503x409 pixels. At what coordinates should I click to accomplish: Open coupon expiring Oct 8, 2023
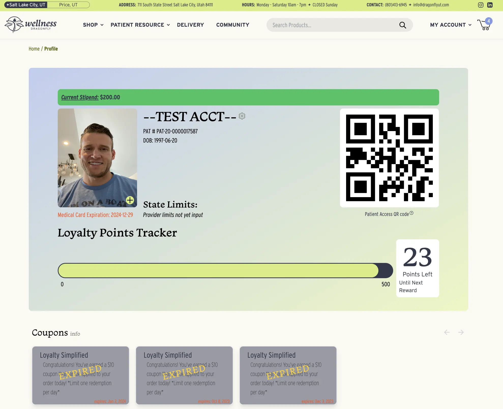[x=184, y=375]
